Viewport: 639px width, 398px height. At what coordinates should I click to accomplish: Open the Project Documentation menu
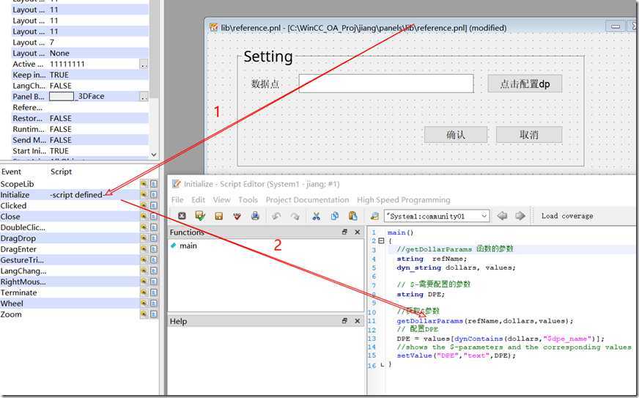click(x=307, y=200)
